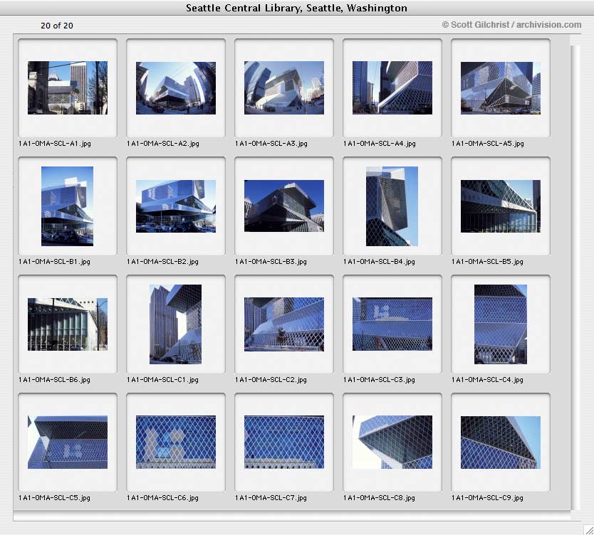Click filename label 1A1-OMA-SCL-B6.jpg
This screenshot has width=594, height=535.
coord(55,379)
